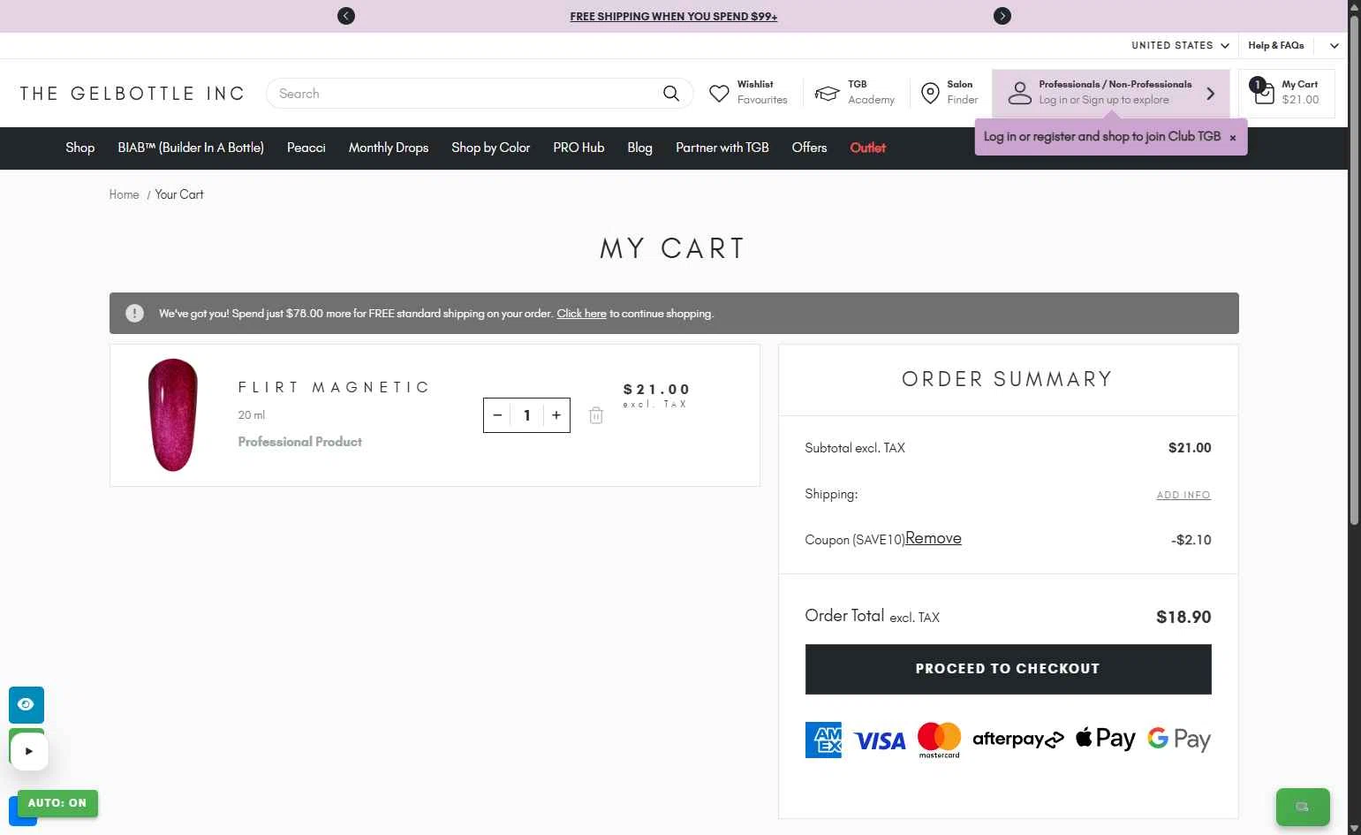This screenshot has width=1361, height=835.
Task: Advance to next promo banner arrow
Action: tap(1002, 16)
